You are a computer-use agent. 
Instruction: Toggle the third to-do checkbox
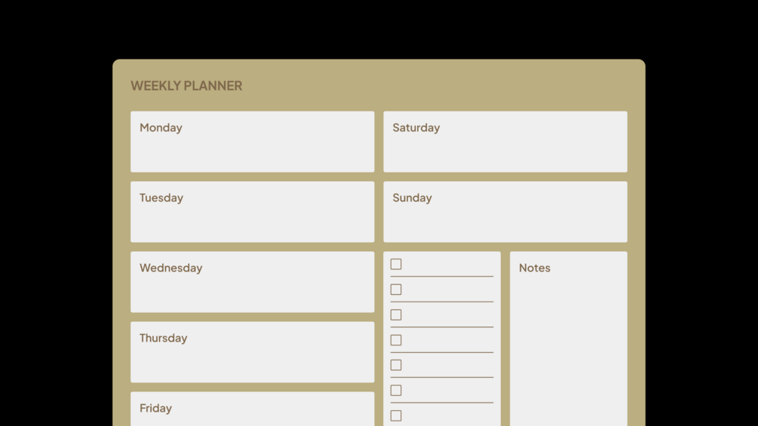pos(396,315)
